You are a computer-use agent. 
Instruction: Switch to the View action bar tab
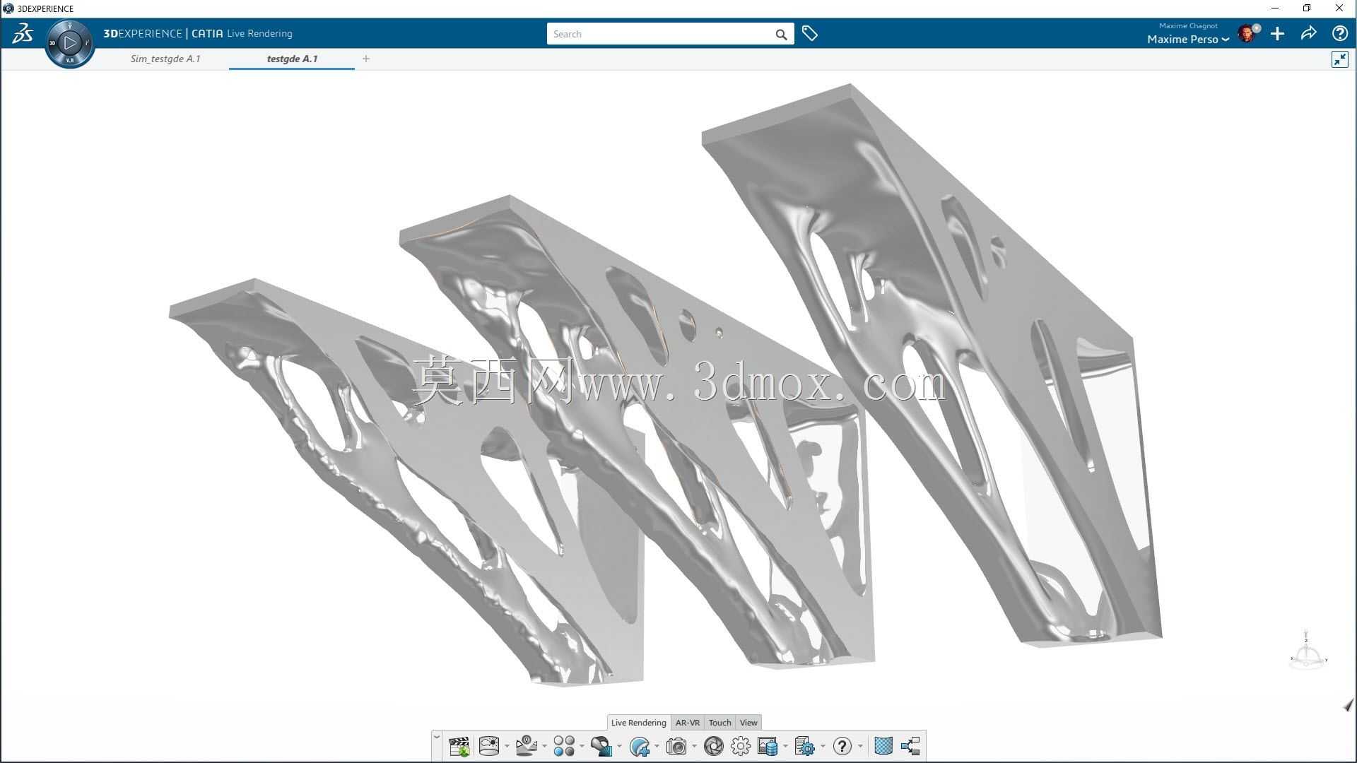[x=748, y=723]
